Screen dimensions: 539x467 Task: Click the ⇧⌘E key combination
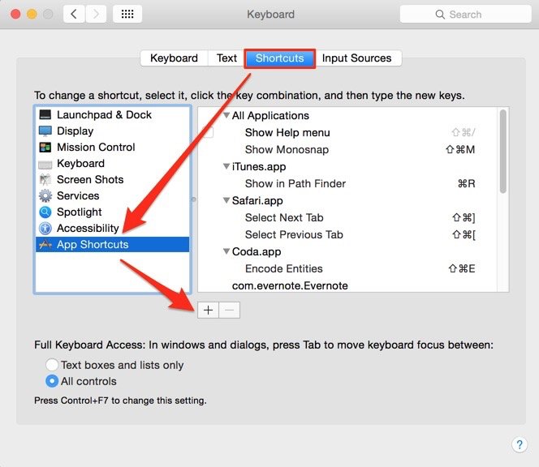(462, 268)
